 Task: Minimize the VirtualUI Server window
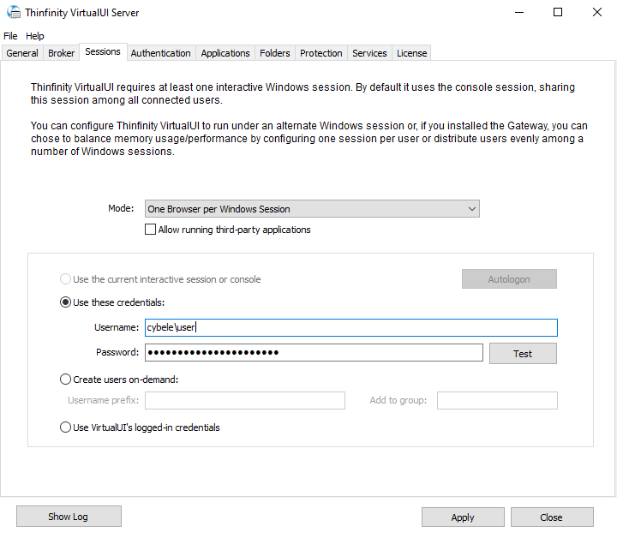click(519, 12)
